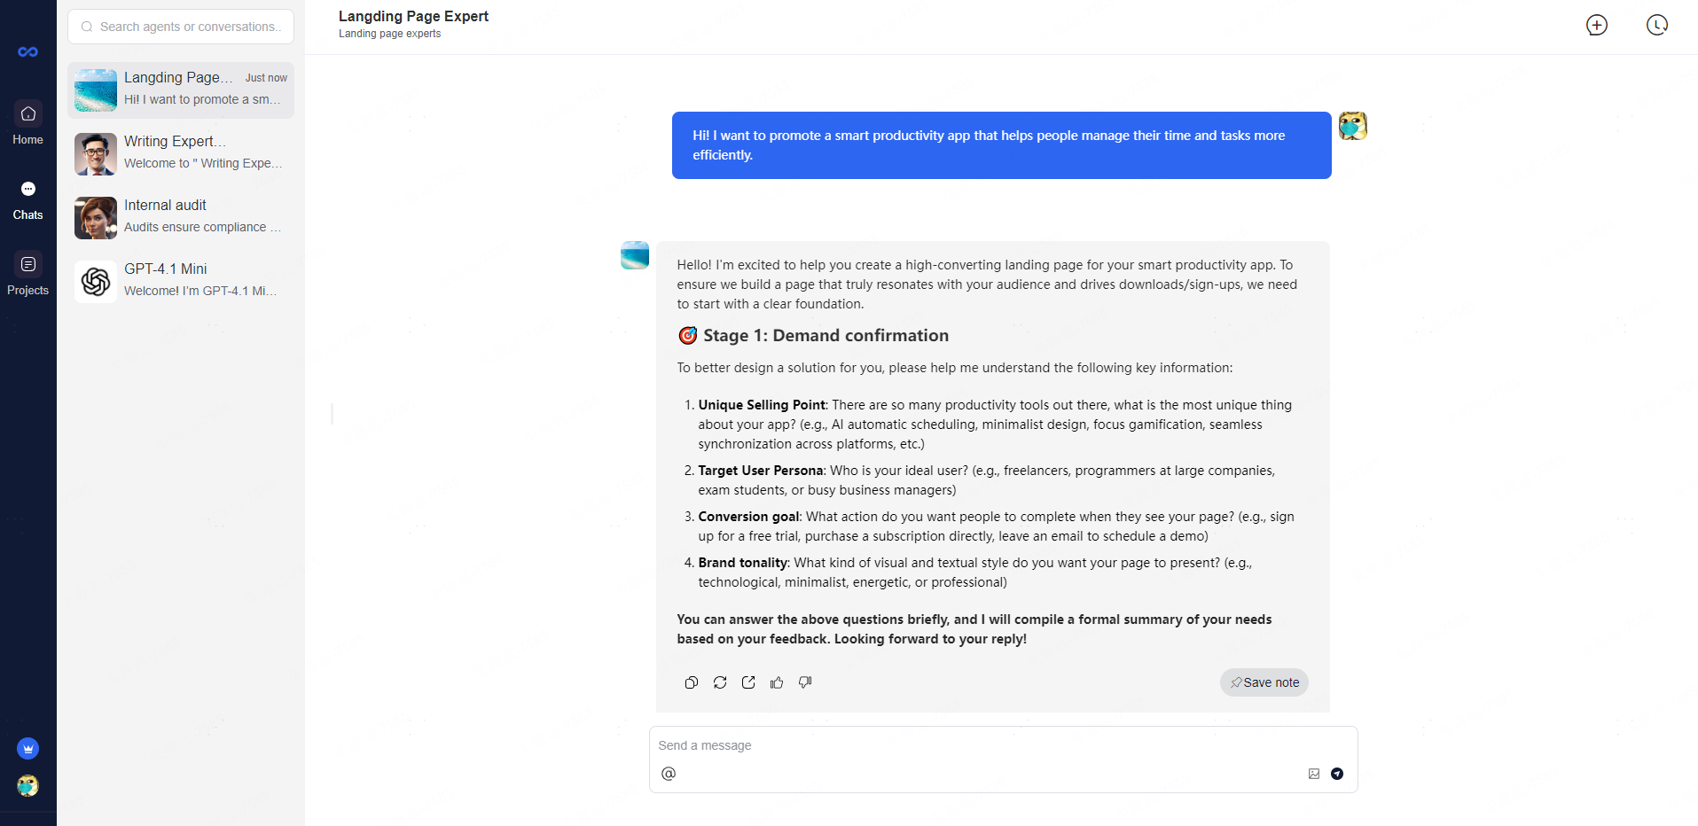The image size is (1698, 826).
Task: Open the Projects section
Action: (x=28, y=273)
